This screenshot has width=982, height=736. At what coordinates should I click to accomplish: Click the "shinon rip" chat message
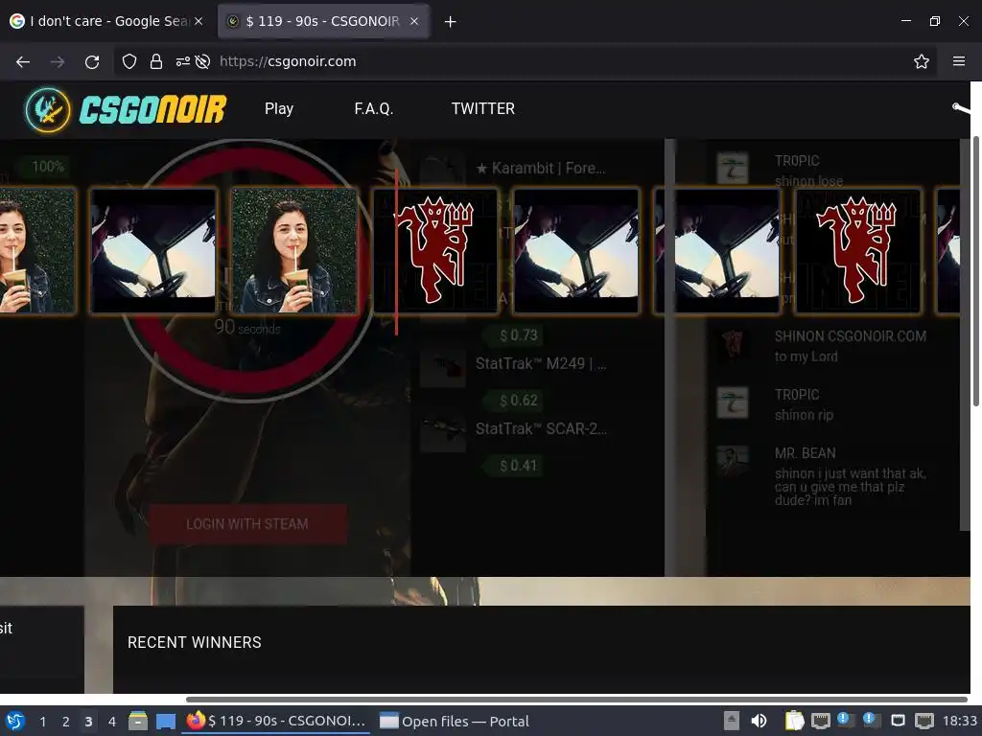click(x=804, y=415)
